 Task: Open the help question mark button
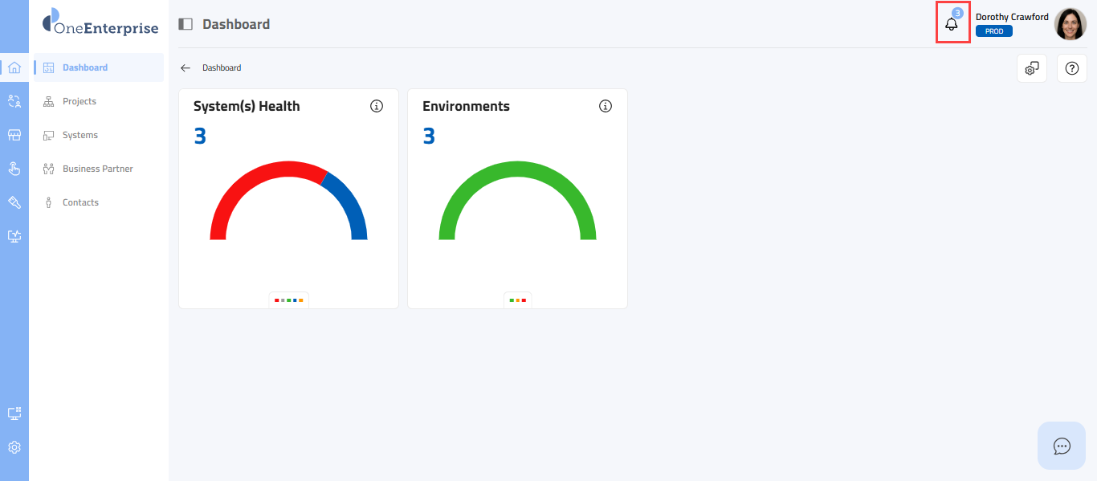point(1071,69)
